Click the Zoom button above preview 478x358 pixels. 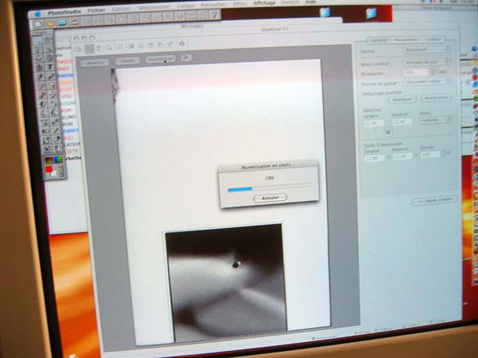128,61
